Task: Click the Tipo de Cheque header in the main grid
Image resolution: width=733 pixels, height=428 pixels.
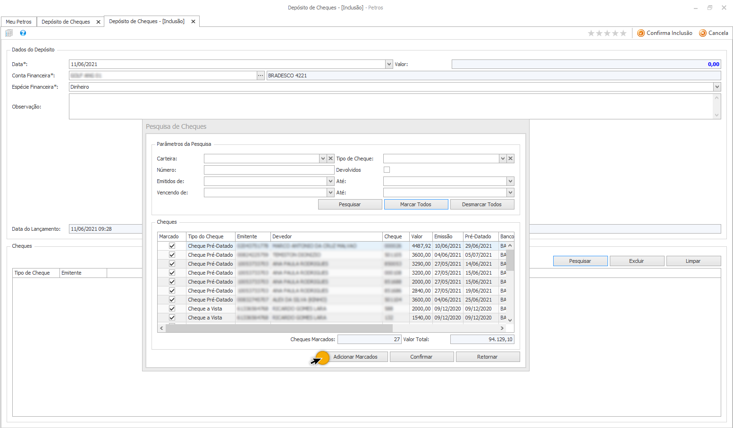Action: [x=36, y=273]
